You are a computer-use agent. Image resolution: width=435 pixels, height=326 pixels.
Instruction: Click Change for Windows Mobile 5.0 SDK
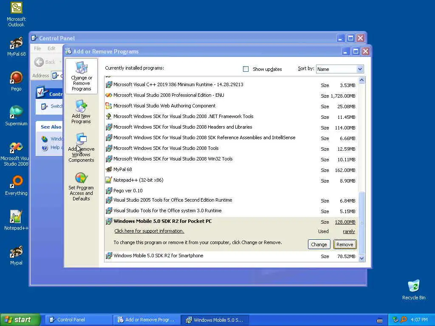coord(319,244)
